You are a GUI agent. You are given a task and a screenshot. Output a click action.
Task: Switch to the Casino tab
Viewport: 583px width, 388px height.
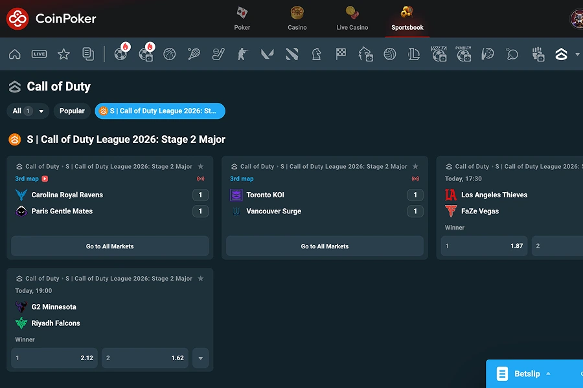coord(297,18)
